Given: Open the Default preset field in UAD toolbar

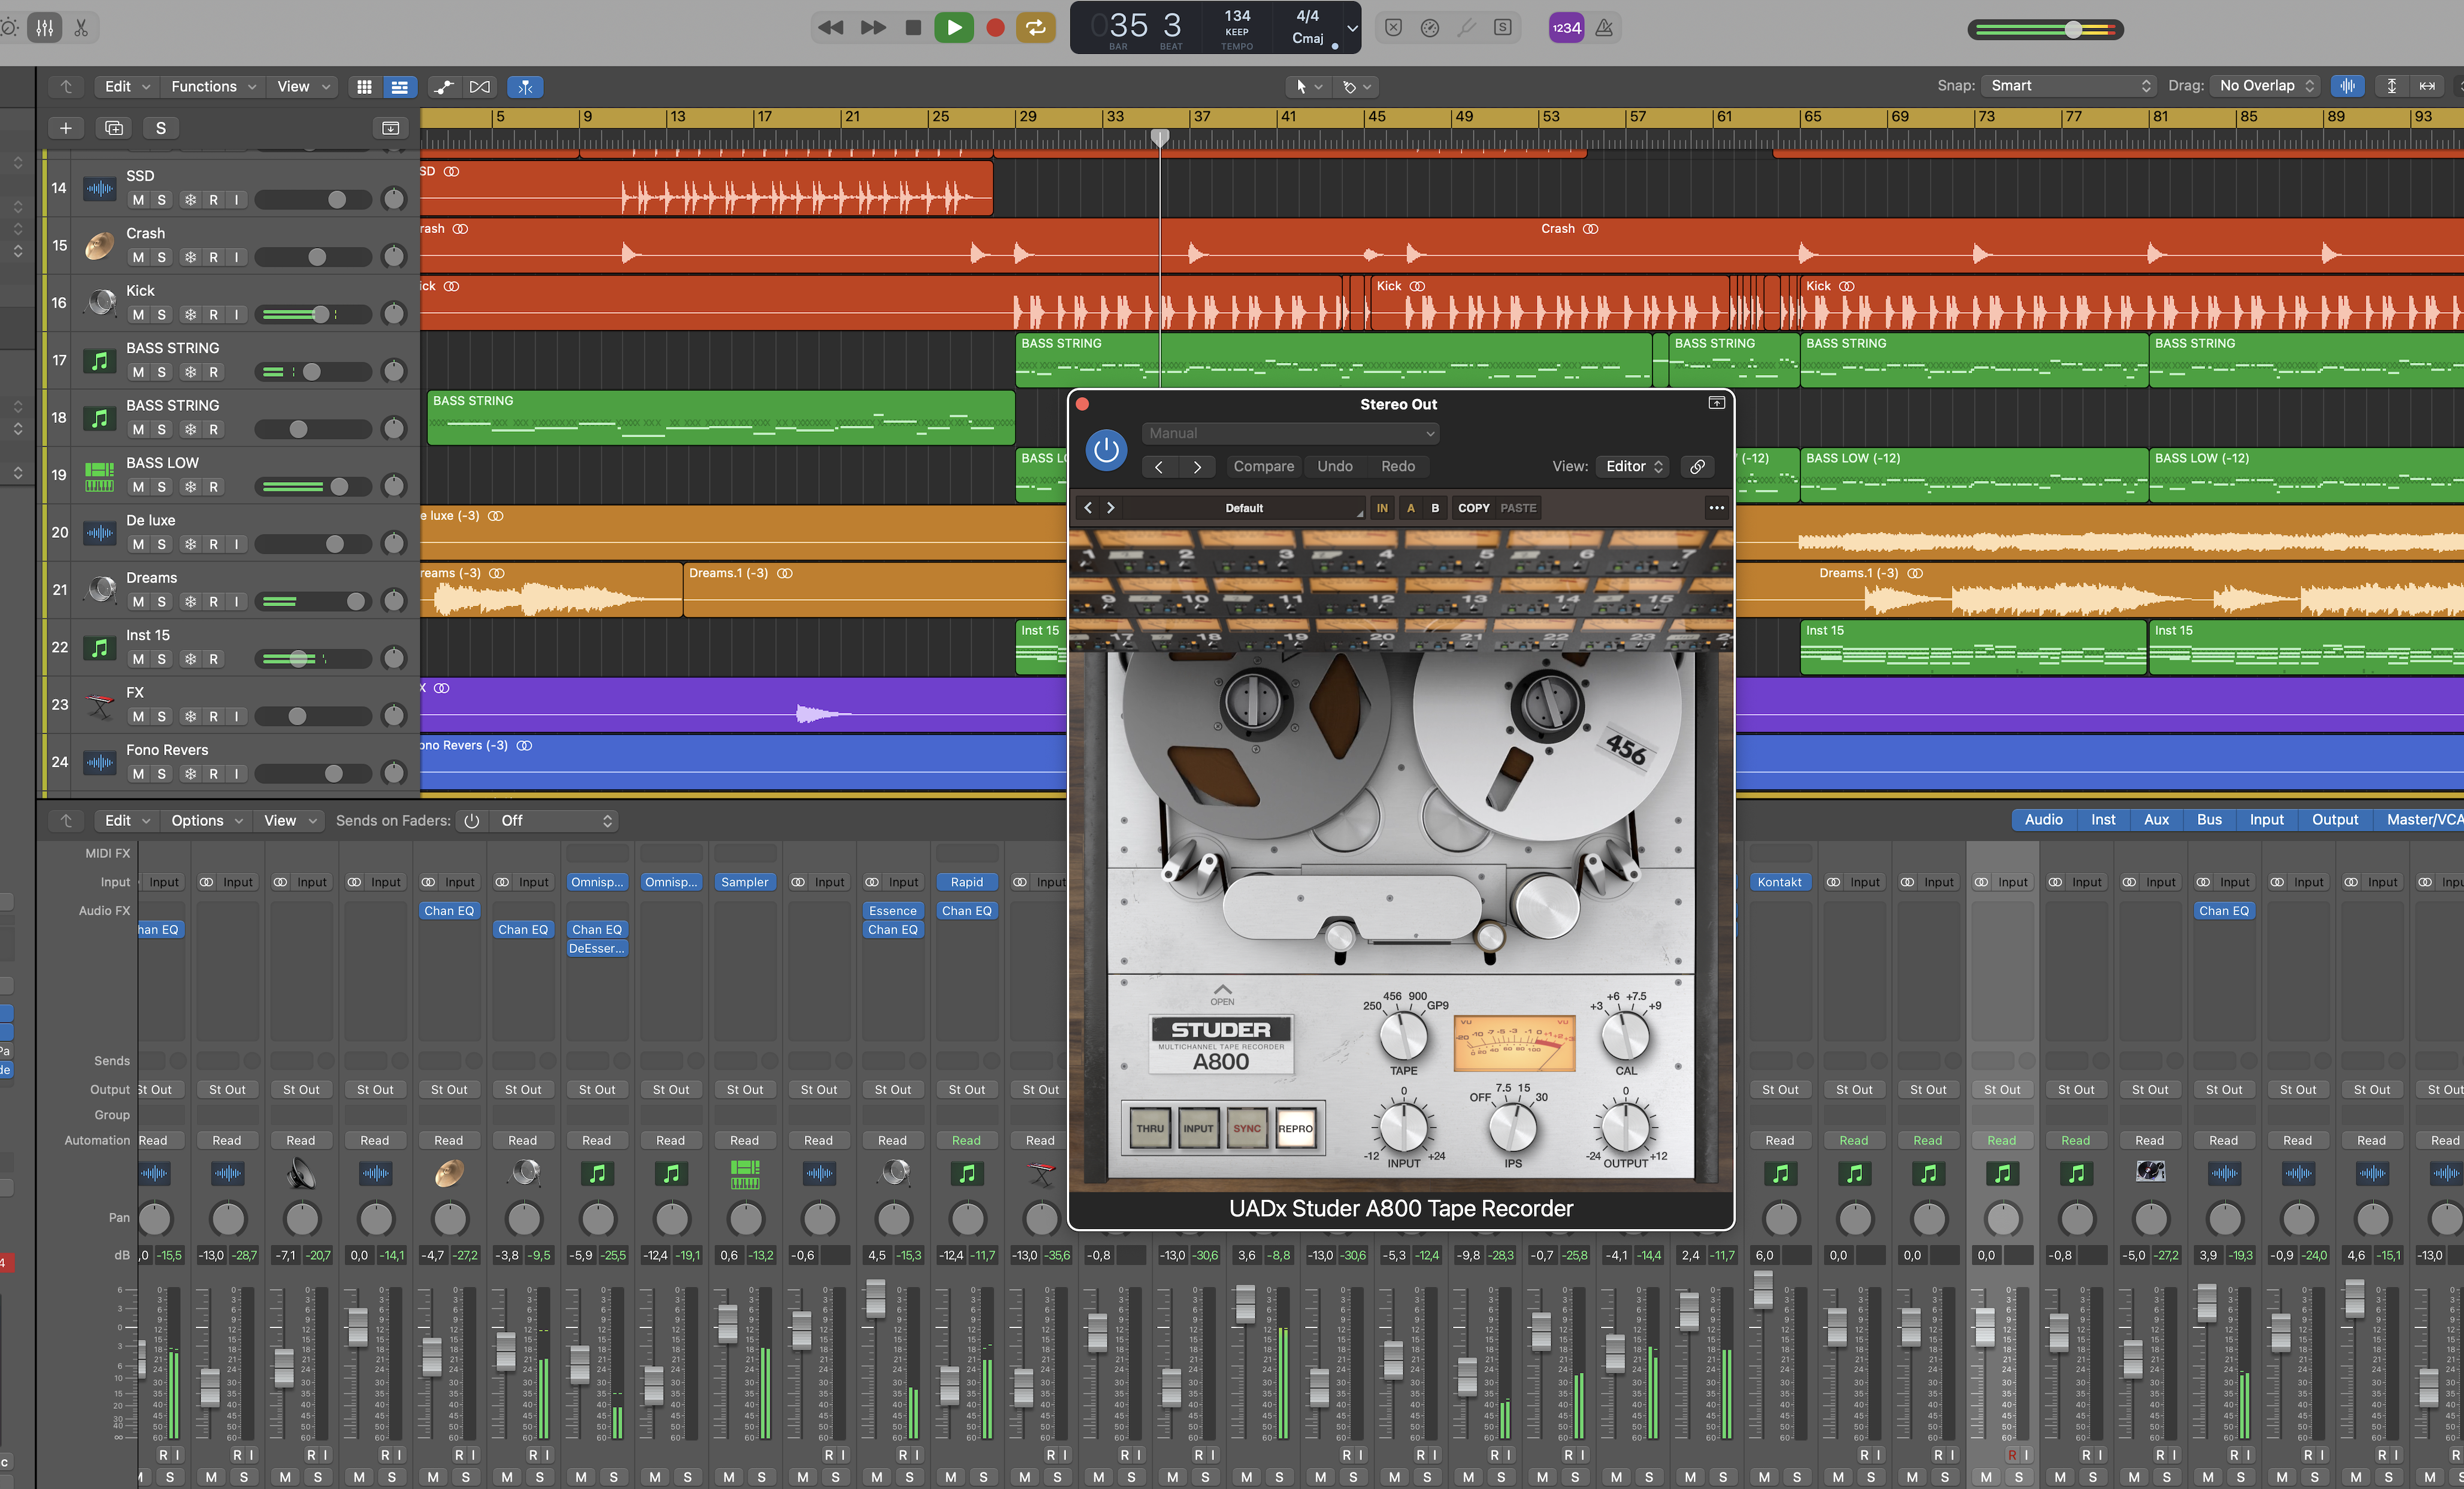Looking at the screenshot, I should tap(1244, 508).
